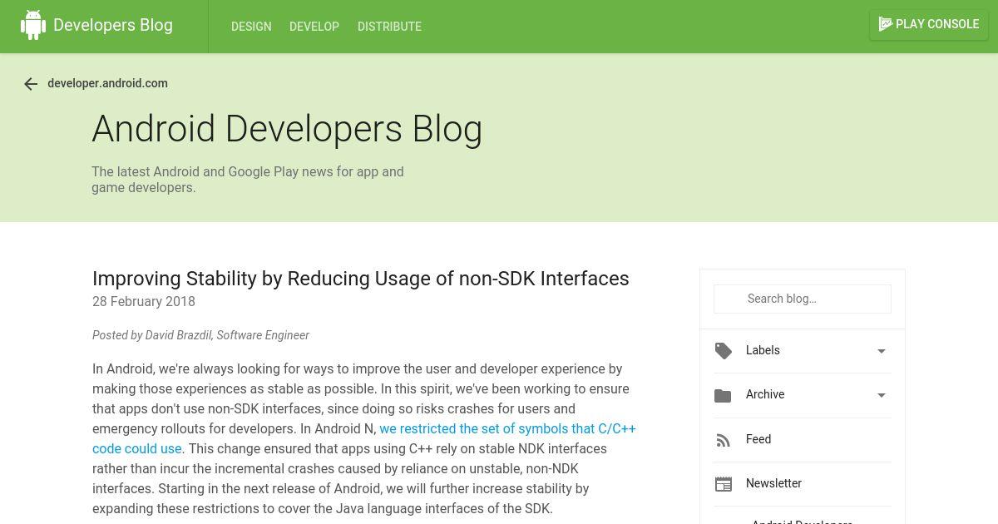Click the back arrow next to developer.android.com
The height and width of the screenshot is (524, 998).
click(x=31, y=84)
